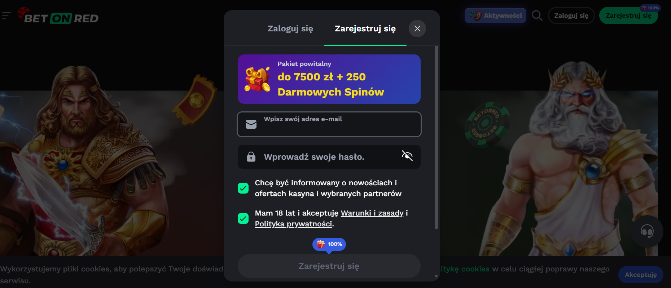Click the scroll-down arrow in the dialog
Viewport: 671px width, 288px height.
tap(436, 276)
